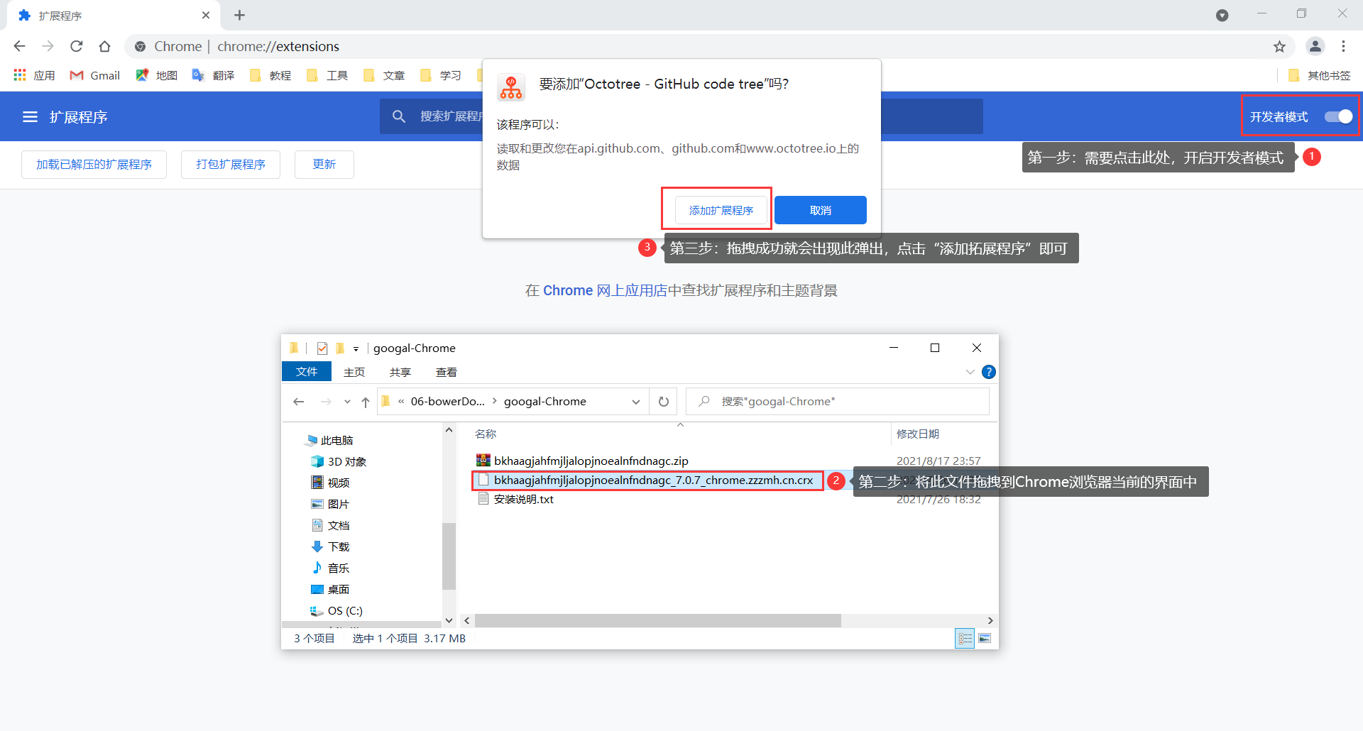The width and height of the screenshot is (1363, 731).
Task: Open the 查看 ribbon tab
Action: pos(447,372)
